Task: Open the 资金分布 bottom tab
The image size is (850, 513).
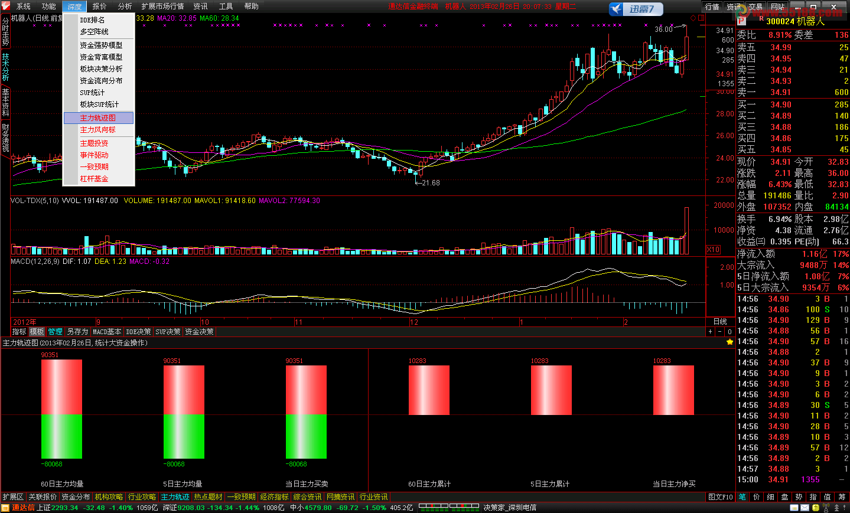Action: [x=76, y=497]
